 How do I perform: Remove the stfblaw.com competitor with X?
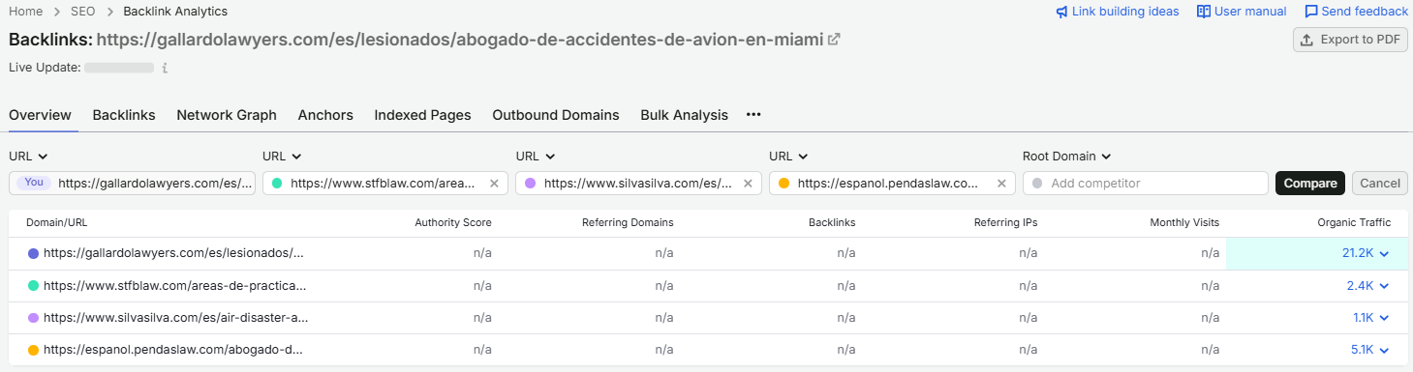[494, 183]
